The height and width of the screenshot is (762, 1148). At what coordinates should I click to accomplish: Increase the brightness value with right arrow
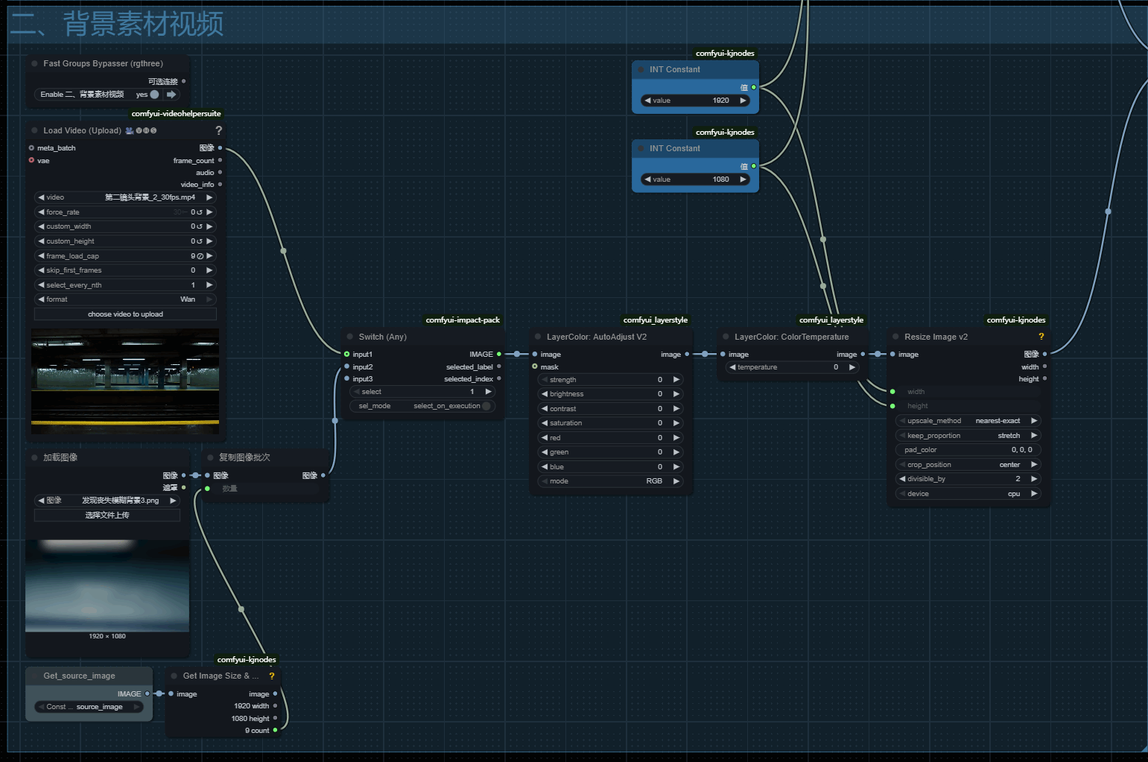pos(676,394)
